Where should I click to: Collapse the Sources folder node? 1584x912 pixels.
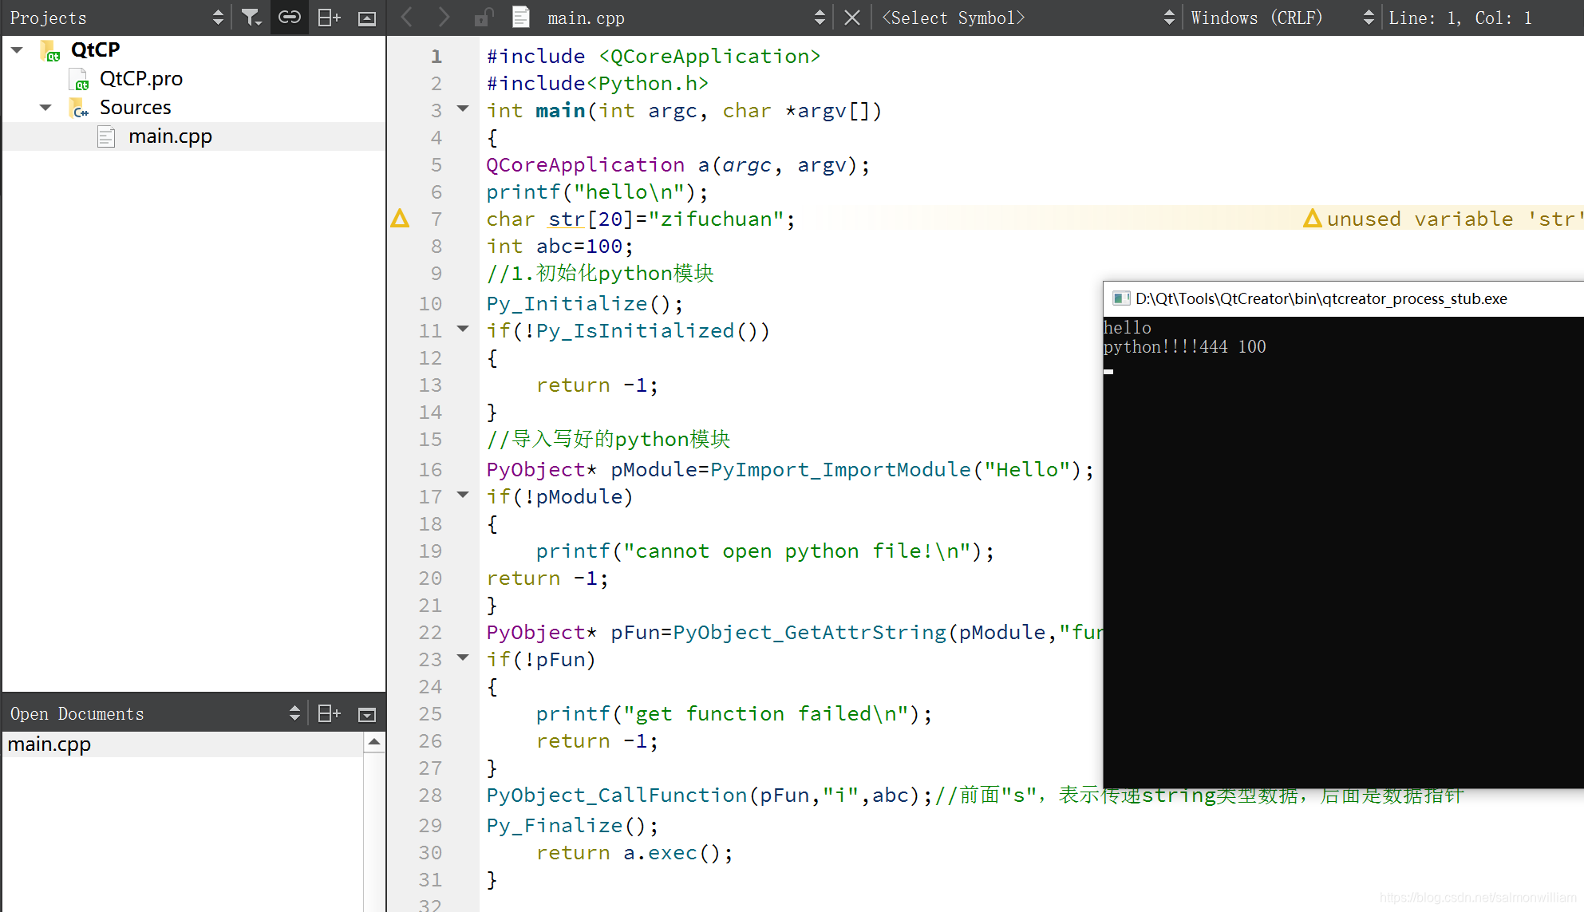pyautogui.click(x=45, y=107)
